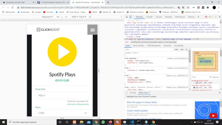Open WhatsApp from the taskbar
This screenshot has height=125, width=222.
point(103,122)
